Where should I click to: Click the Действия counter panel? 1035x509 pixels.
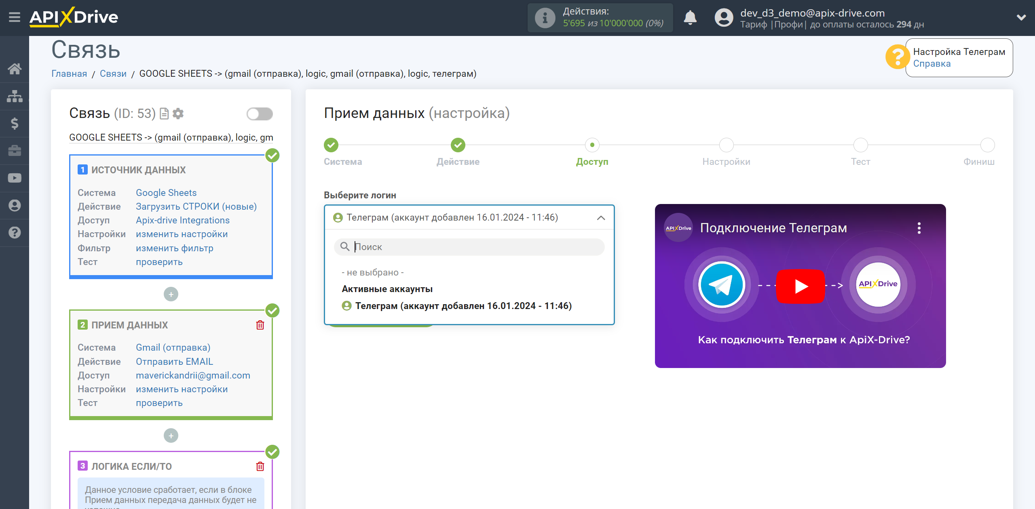click(x=600, y=18)
